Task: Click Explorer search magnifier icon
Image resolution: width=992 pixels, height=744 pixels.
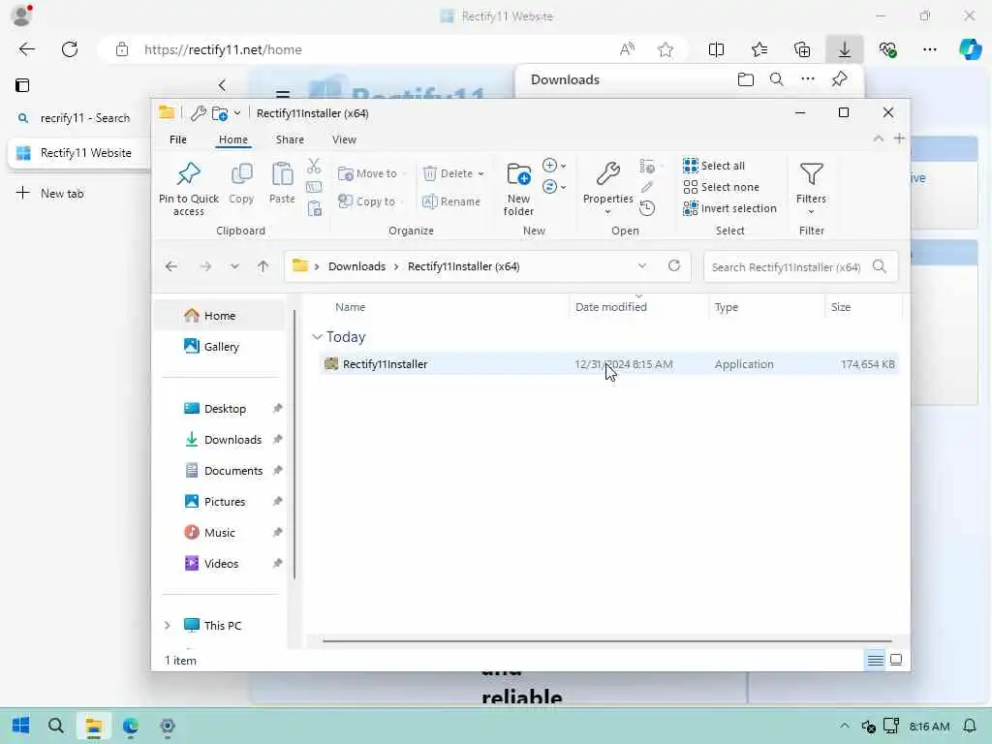Action: pos(880,266)
